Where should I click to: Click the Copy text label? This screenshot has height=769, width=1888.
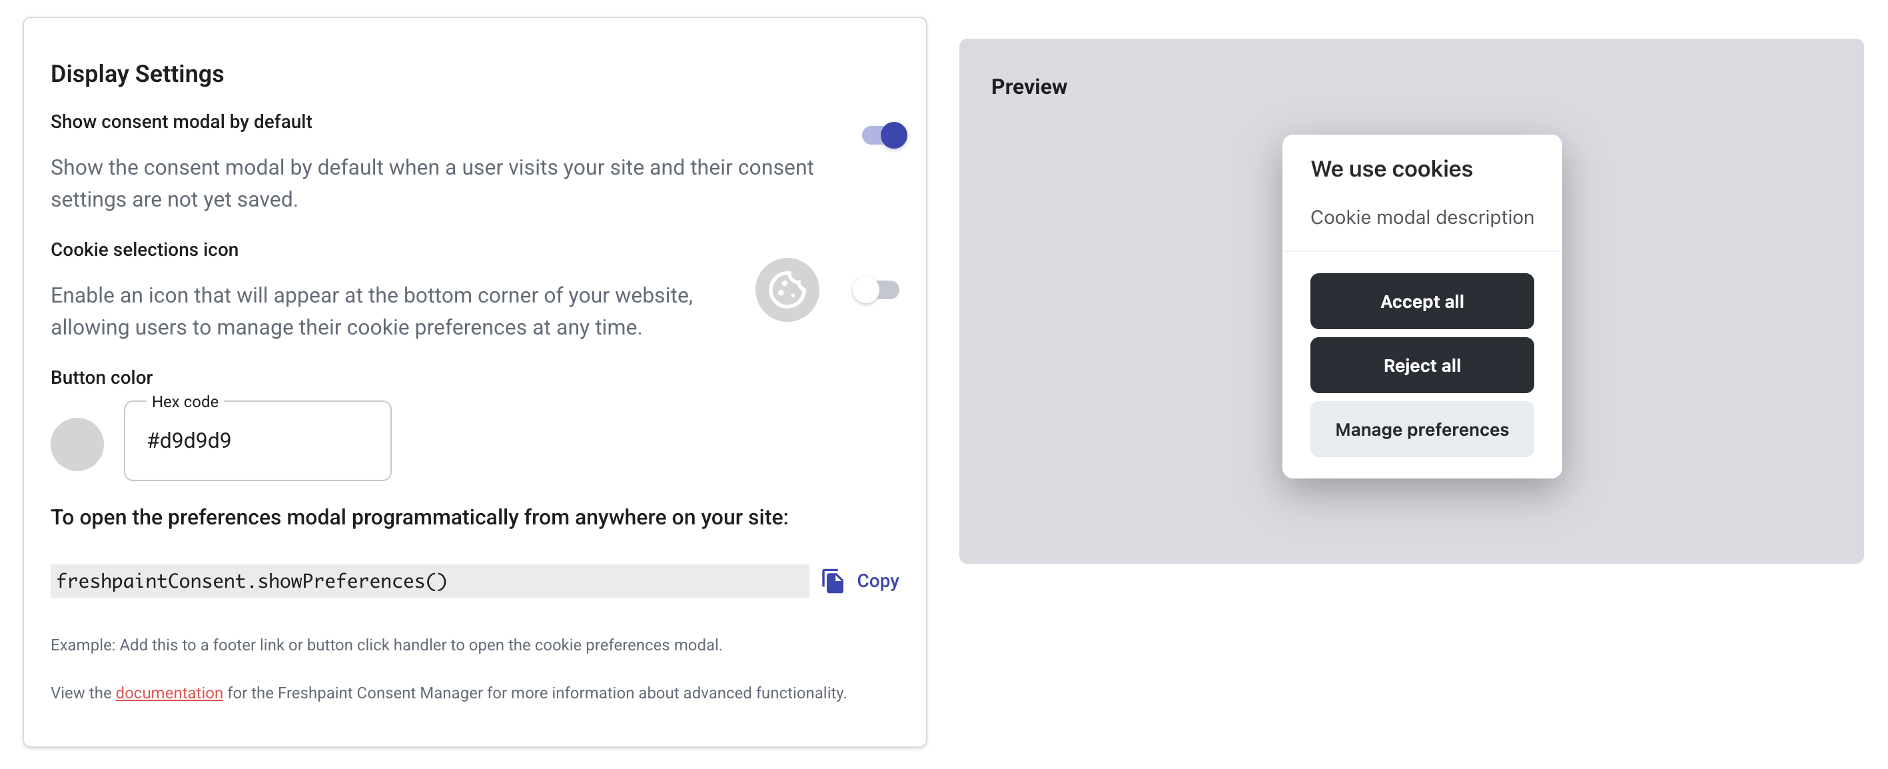click(877, 580)
